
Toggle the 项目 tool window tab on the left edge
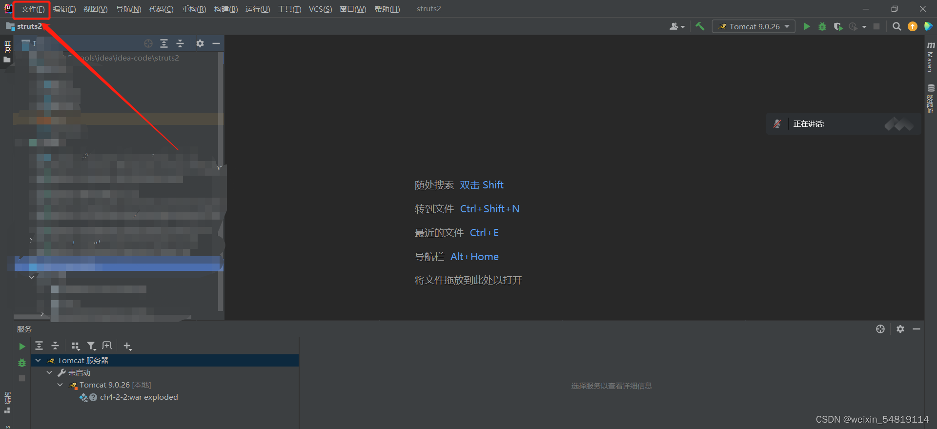7,52
